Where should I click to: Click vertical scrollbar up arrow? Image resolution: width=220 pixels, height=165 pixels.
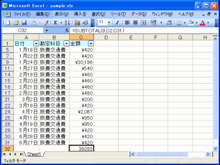click(215, 39)
